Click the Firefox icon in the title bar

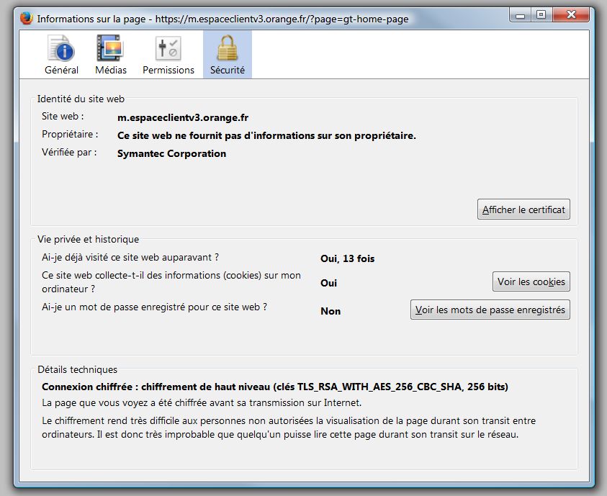coord(27,19)
